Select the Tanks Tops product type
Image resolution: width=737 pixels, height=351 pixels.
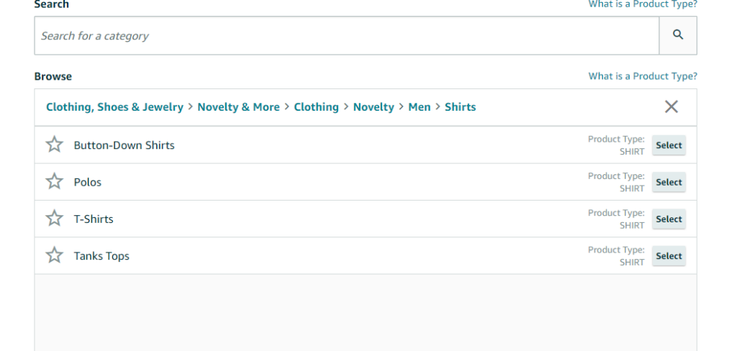[x=669, y=256]
